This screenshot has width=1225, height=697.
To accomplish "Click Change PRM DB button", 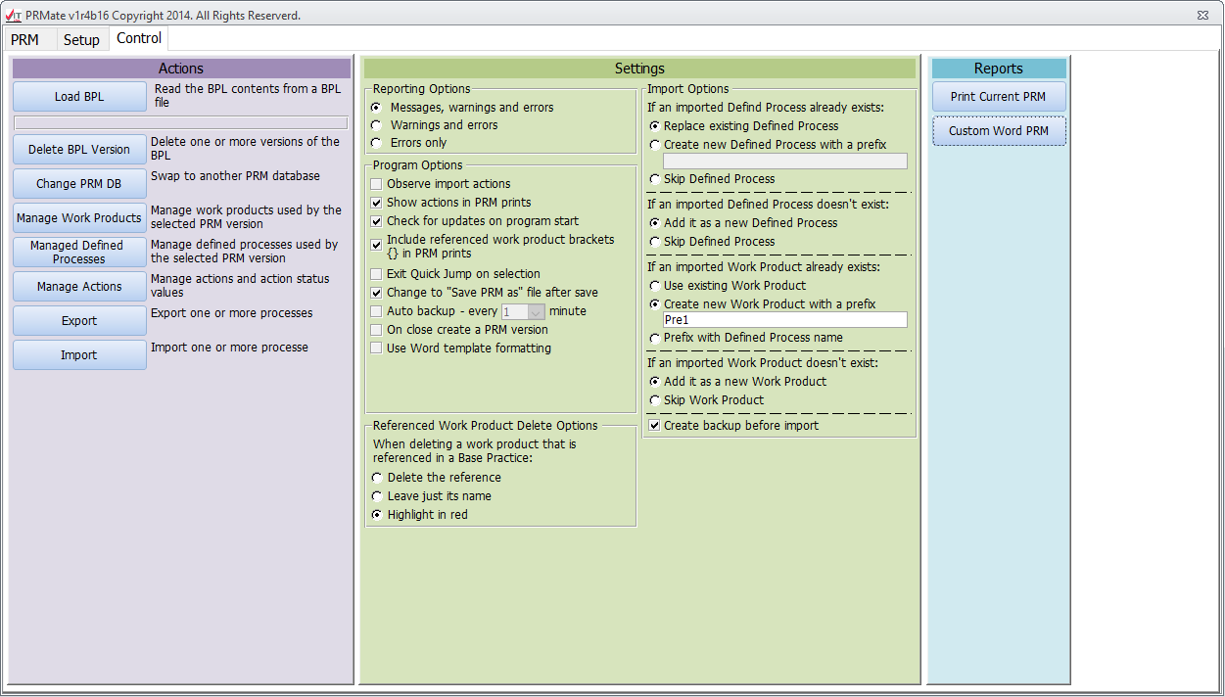I will tap(79, 184).
